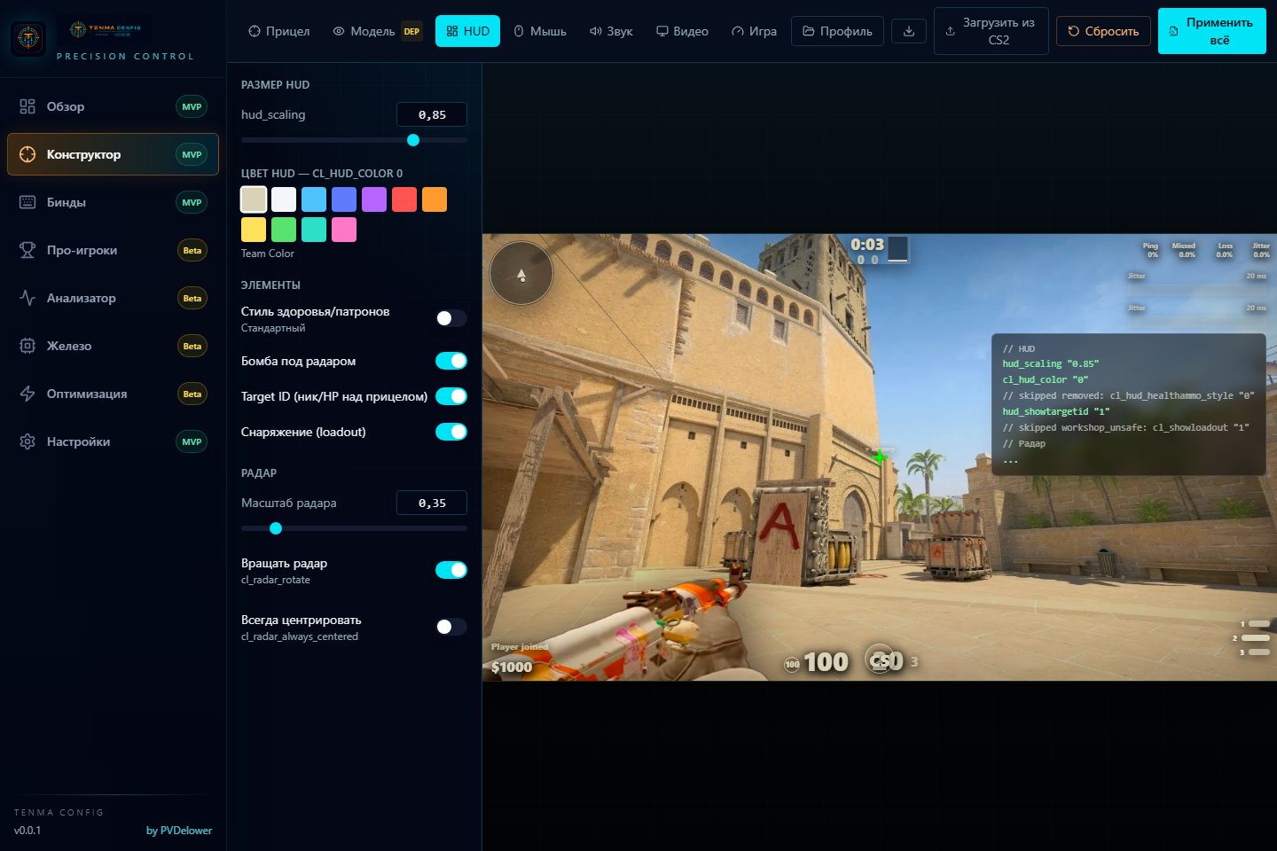Click the v0.0.1 version label
This screenshot has width=1277, height=851.
pos(27,831)
